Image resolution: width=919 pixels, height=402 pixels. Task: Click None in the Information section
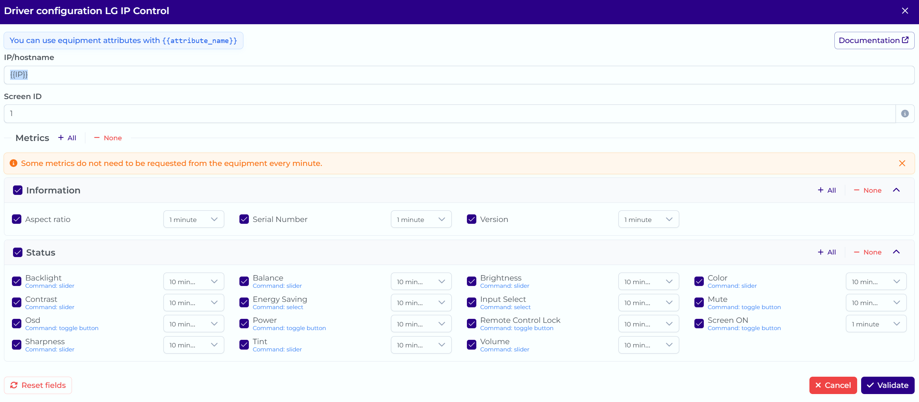coord(868,190)
